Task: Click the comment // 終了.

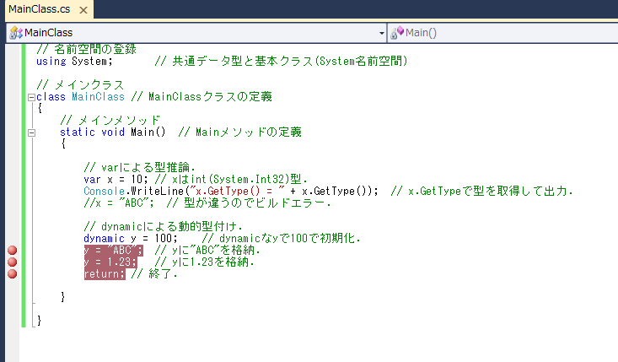Action: pyautogui.click(x=154, y=274)
